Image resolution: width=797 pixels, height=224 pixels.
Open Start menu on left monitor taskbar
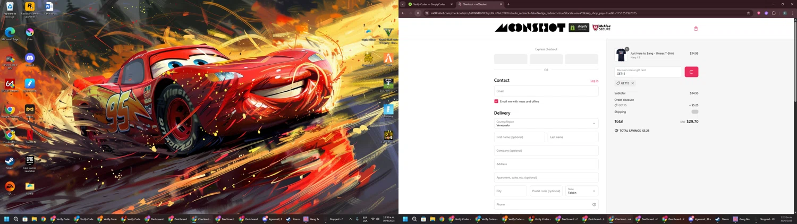(x=7, y=219)
